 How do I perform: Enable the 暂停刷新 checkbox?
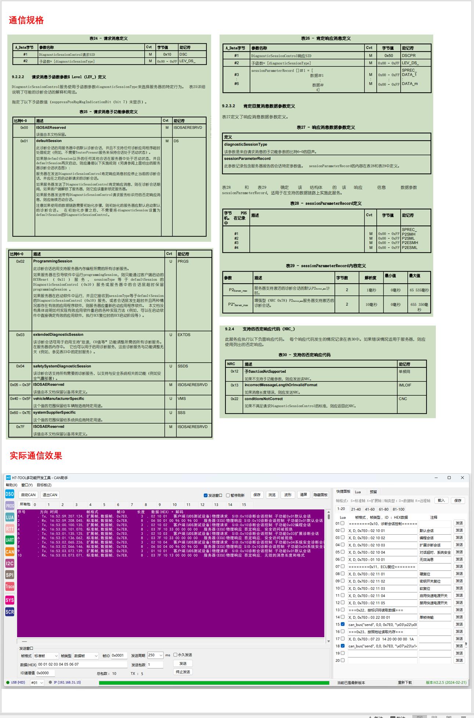228,495
